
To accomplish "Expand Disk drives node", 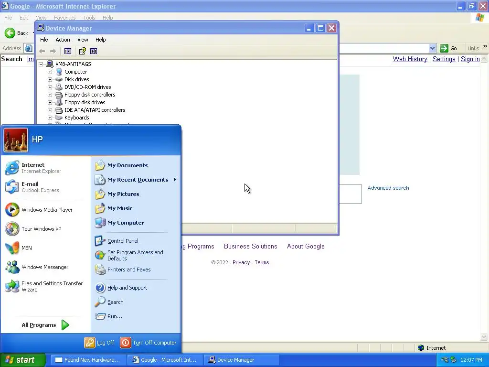I will [x=50, y=79].
